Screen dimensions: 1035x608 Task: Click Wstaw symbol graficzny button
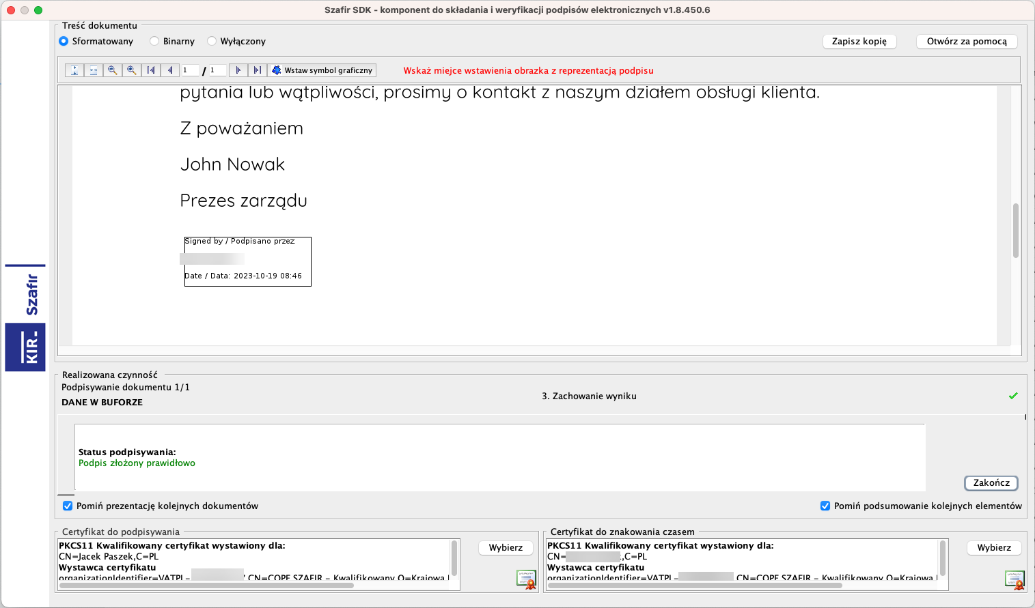click(x=322, y=70)
